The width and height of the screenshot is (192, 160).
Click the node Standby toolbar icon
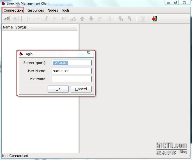click(121, 19)
